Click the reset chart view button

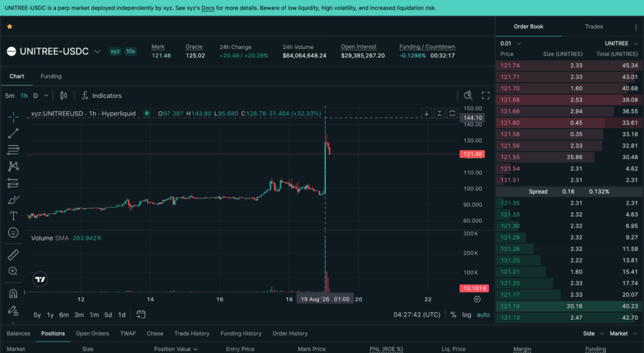coord(452,113)
